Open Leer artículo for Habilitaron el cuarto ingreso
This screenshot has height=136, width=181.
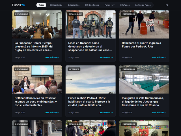click(159, 58)
